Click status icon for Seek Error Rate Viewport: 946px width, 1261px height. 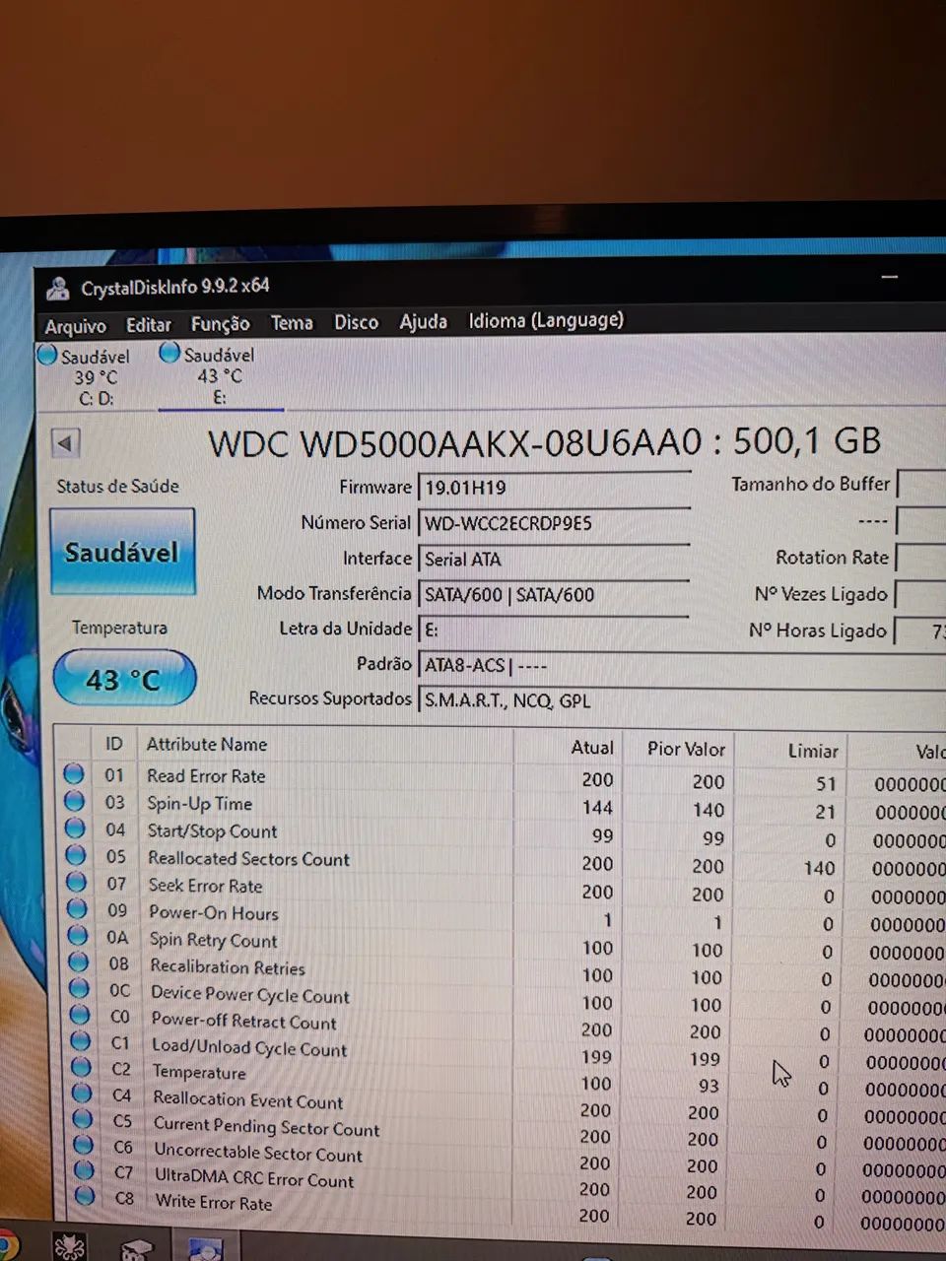click(77, 883)
